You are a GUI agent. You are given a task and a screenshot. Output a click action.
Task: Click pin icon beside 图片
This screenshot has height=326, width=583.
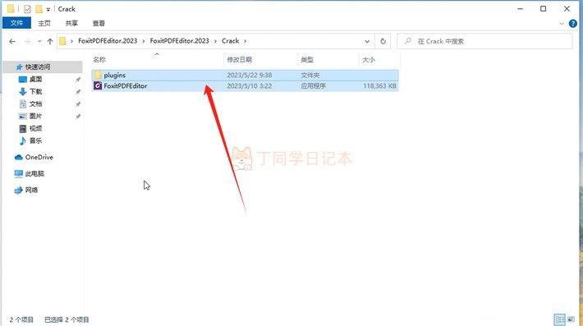[78, 117]
